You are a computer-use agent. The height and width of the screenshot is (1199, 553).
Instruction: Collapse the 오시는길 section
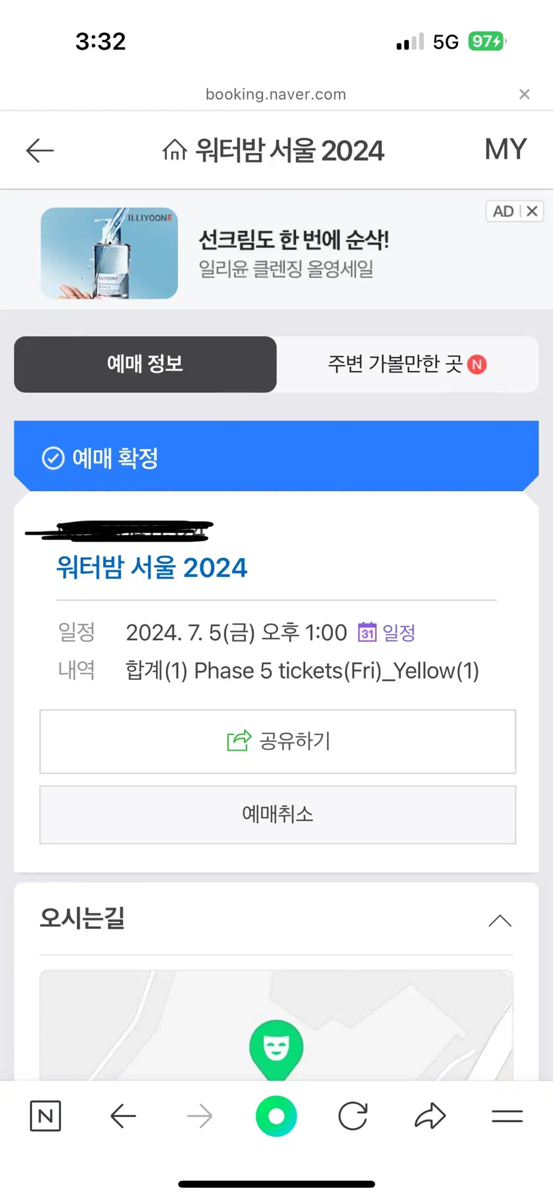500,921
